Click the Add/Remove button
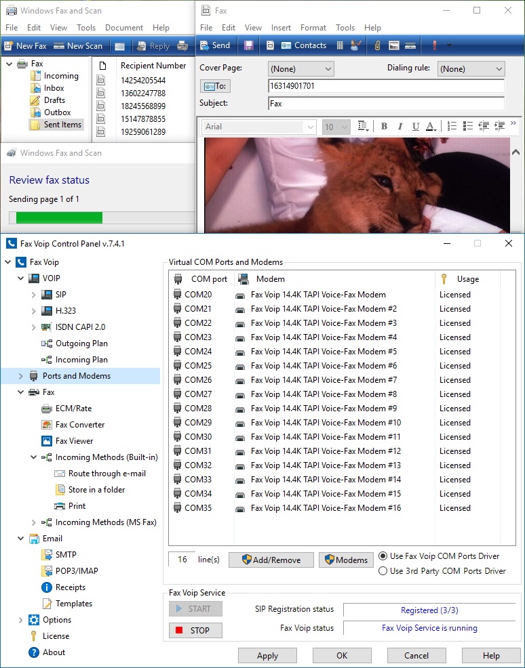Viewport: 525px width, 668px height. 271,560
